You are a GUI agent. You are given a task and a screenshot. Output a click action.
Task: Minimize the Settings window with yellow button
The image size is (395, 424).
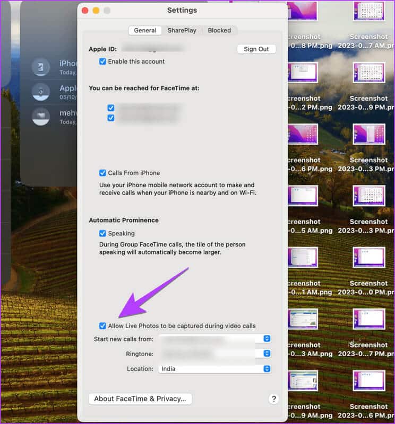pyautogui.click(x=96, y=11)
